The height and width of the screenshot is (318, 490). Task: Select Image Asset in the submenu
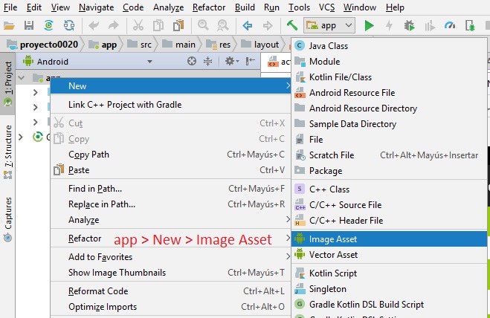[333, 238]
